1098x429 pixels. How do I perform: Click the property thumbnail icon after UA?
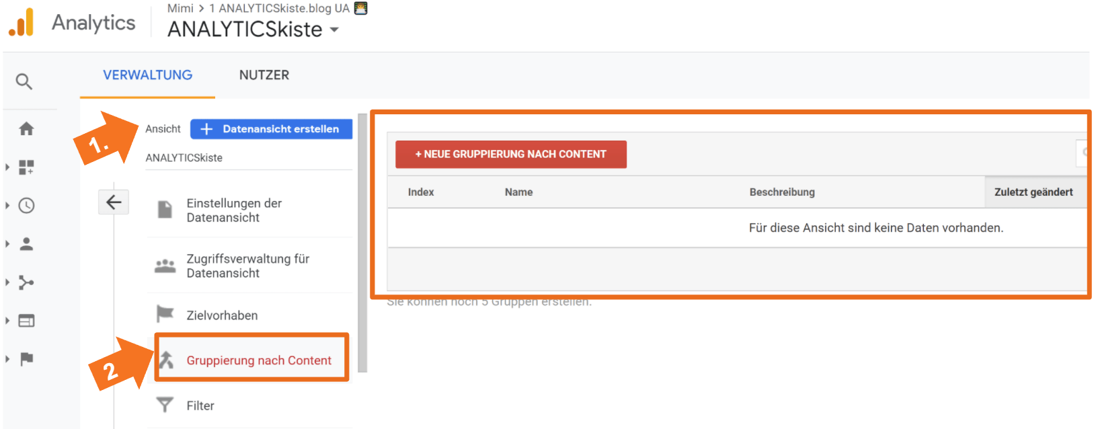point(361,8)
